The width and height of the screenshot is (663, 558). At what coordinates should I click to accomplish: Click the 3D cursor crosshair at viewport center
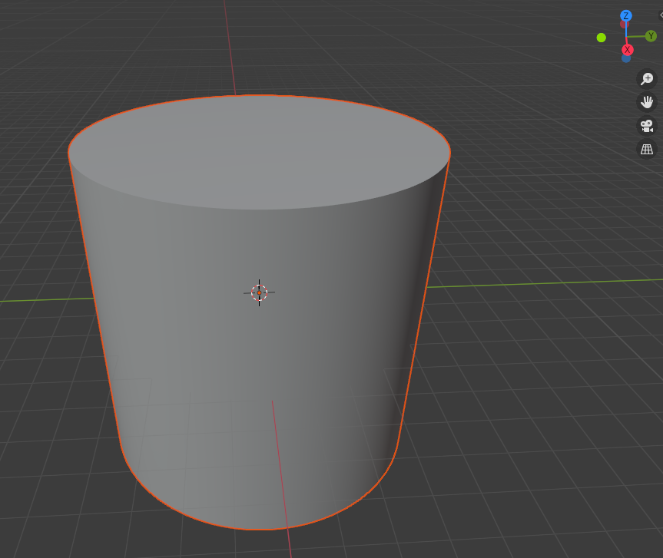[x=260, y=292]
